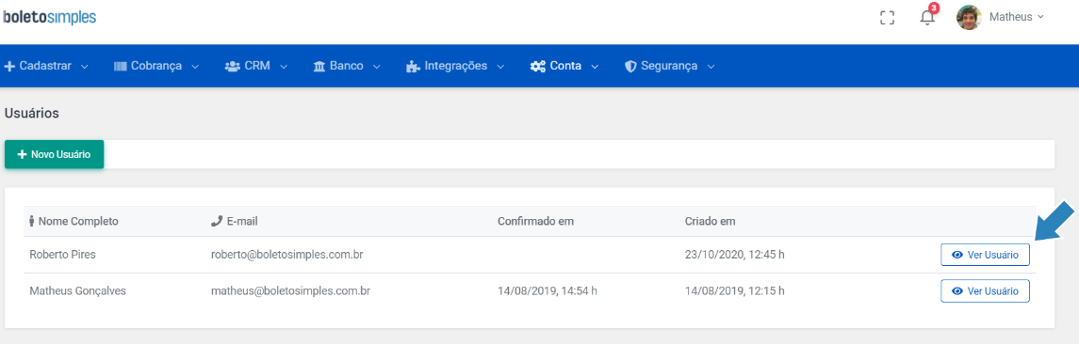1079x344 pixels.
Task: Click the plus icon beside Cadastrar
Action: click(9, 67)
